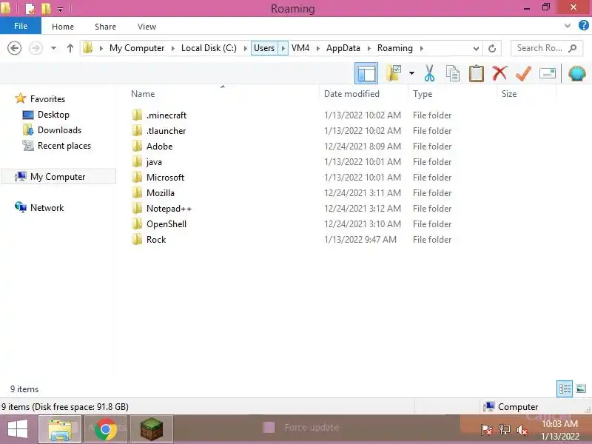
Task: Open recent locations dropdown arrow
Action: (x=53, y=48)
